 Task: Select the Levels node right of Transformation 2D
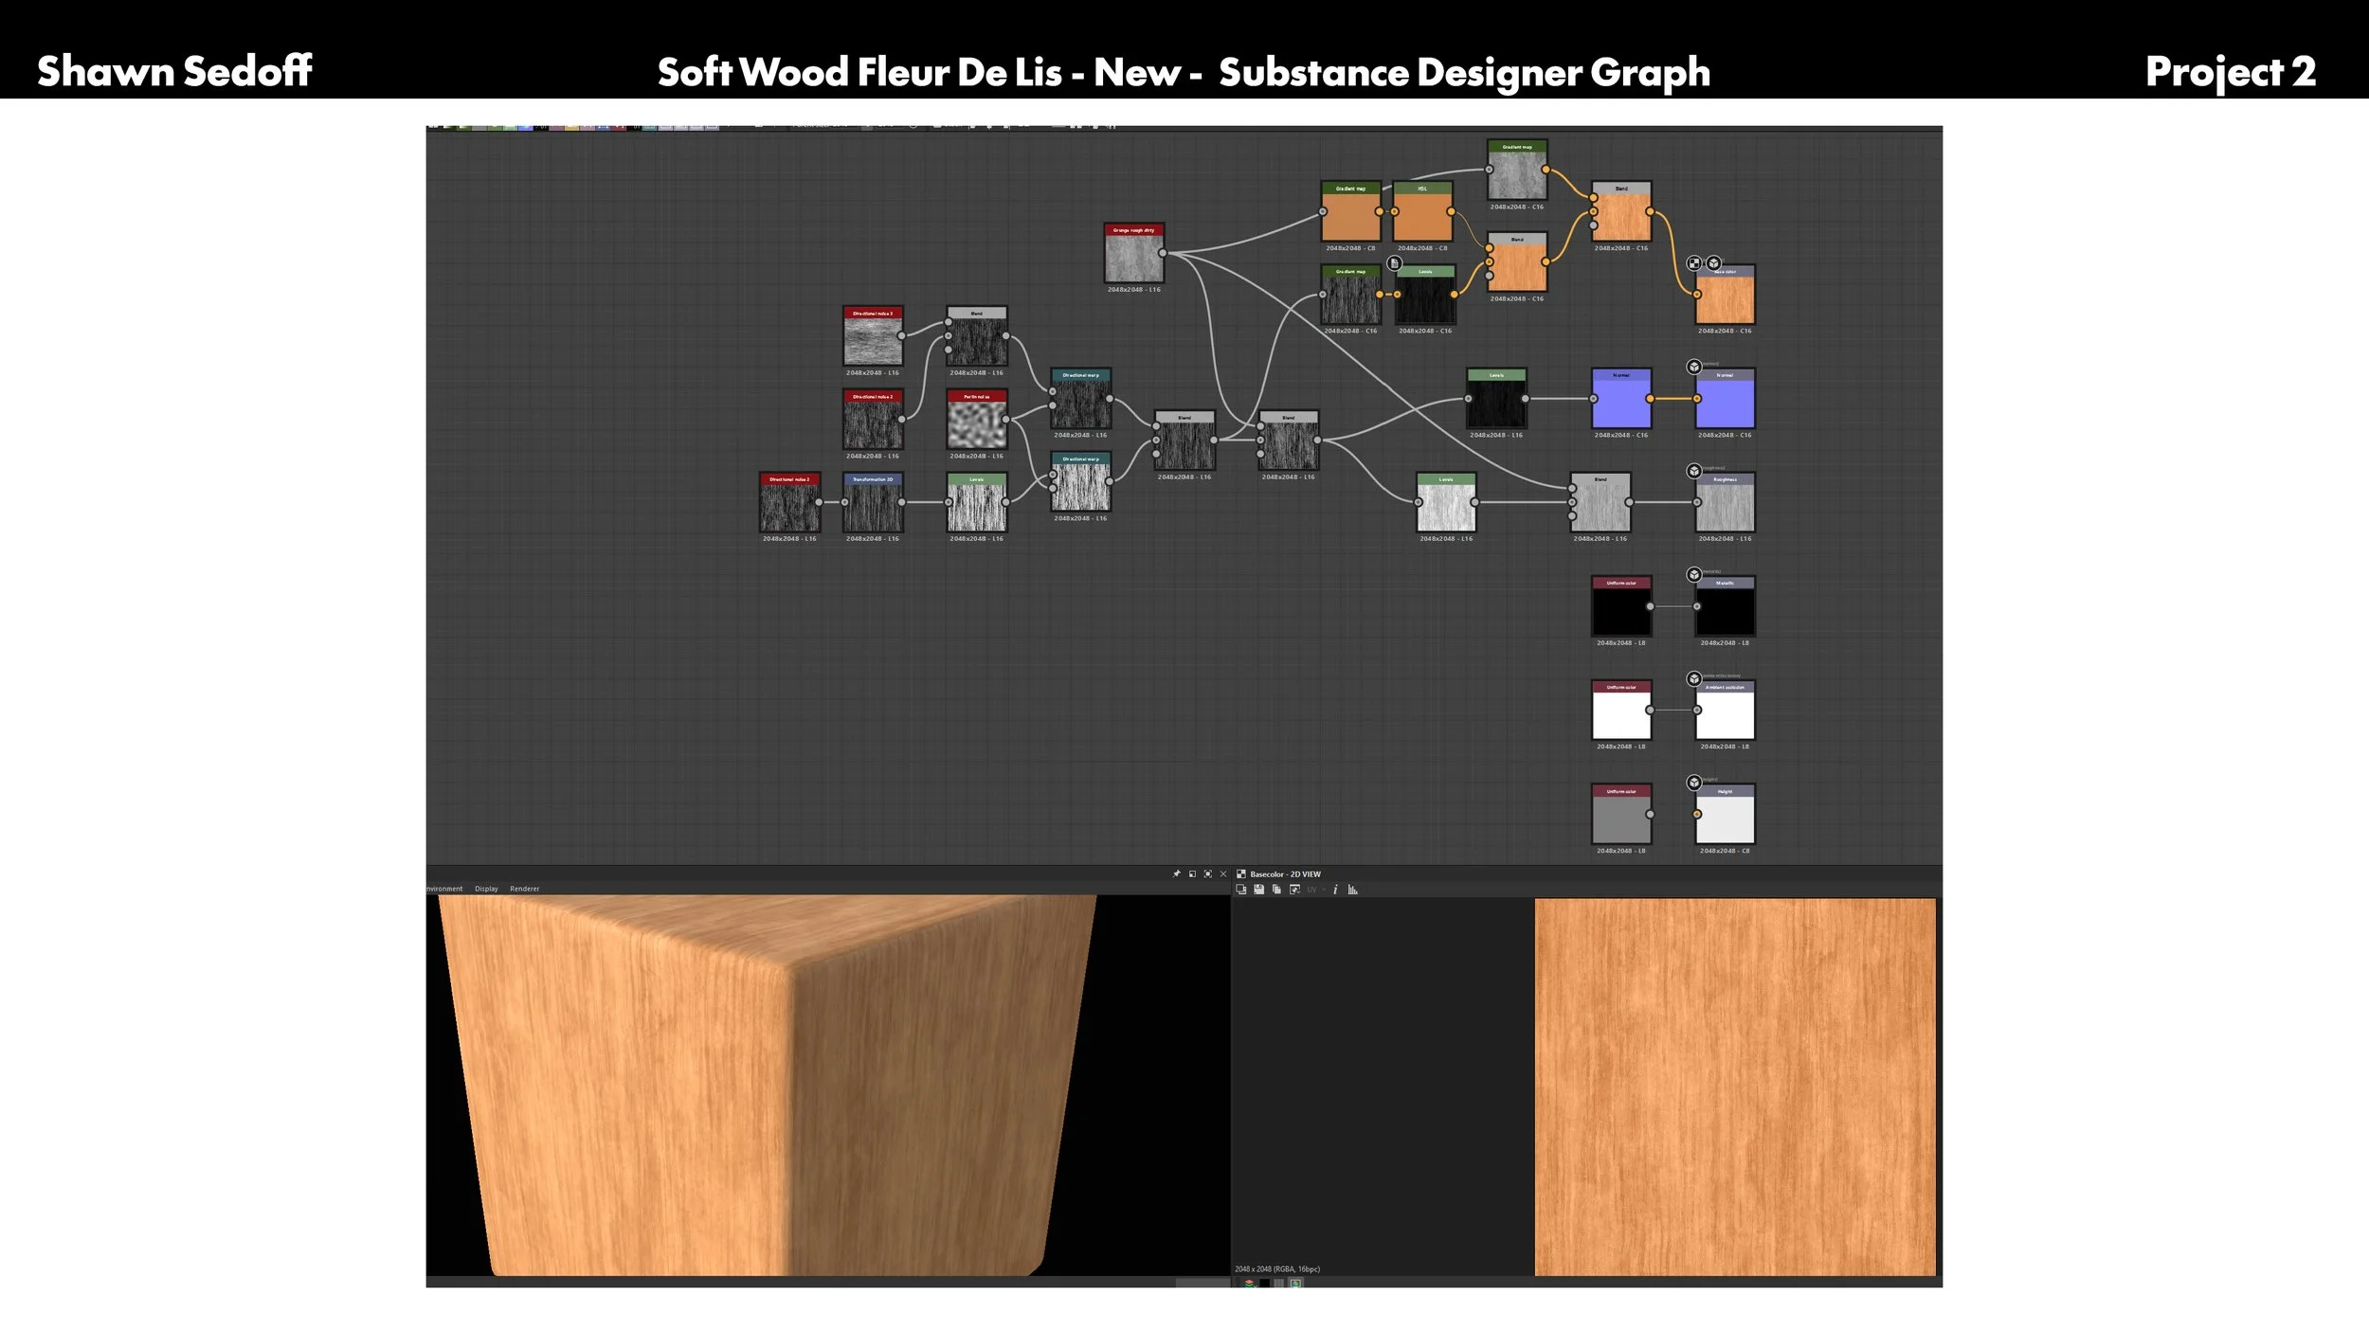[x=977, y=502]
